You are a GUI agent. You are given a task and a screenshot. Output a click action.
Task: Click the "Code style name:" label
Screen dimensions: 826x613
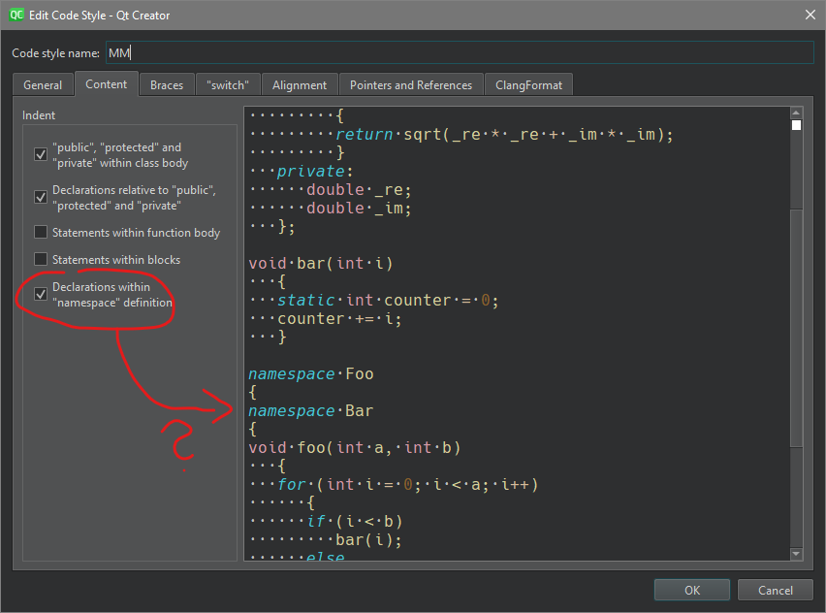click(x=55, y=52)
